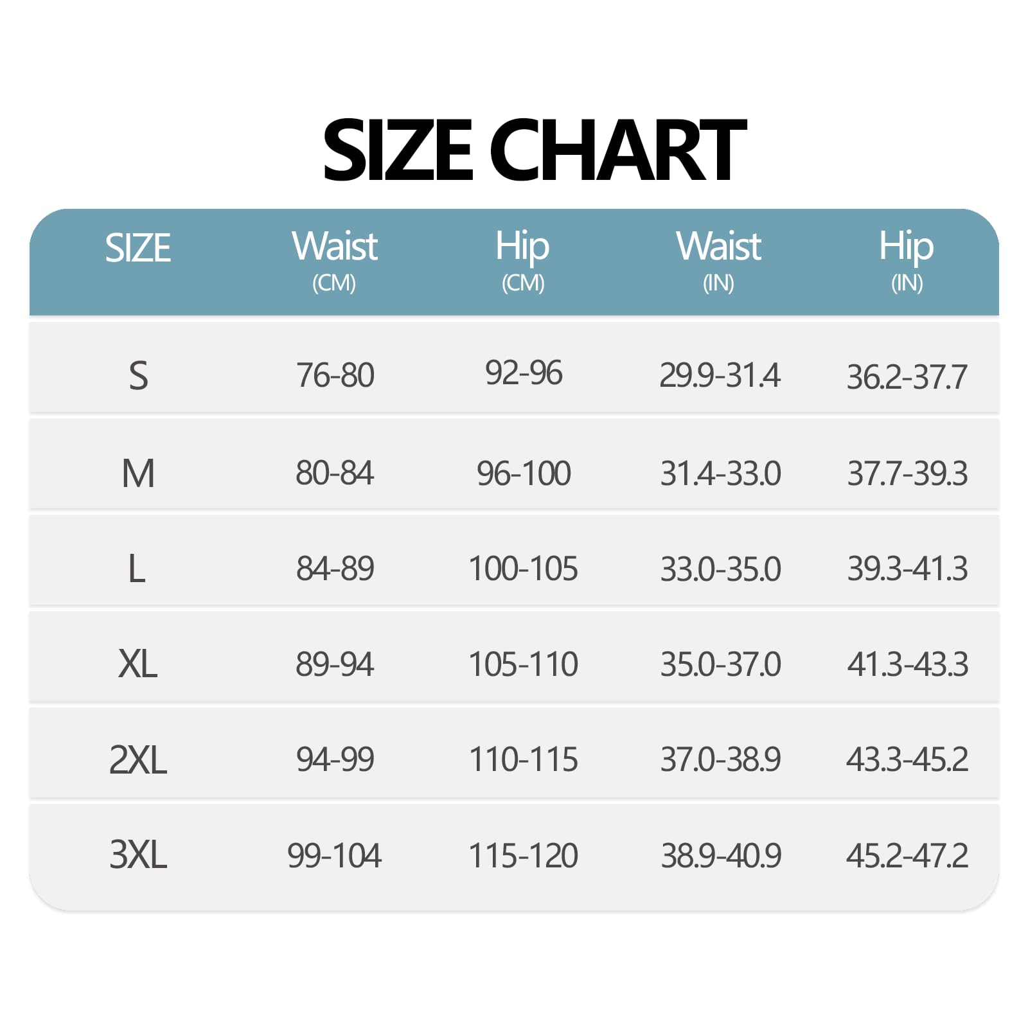This screenshot has height=1028, width=1028.
Task: Select the 41.3-43.3 hip inch cell
Action: 907,664
